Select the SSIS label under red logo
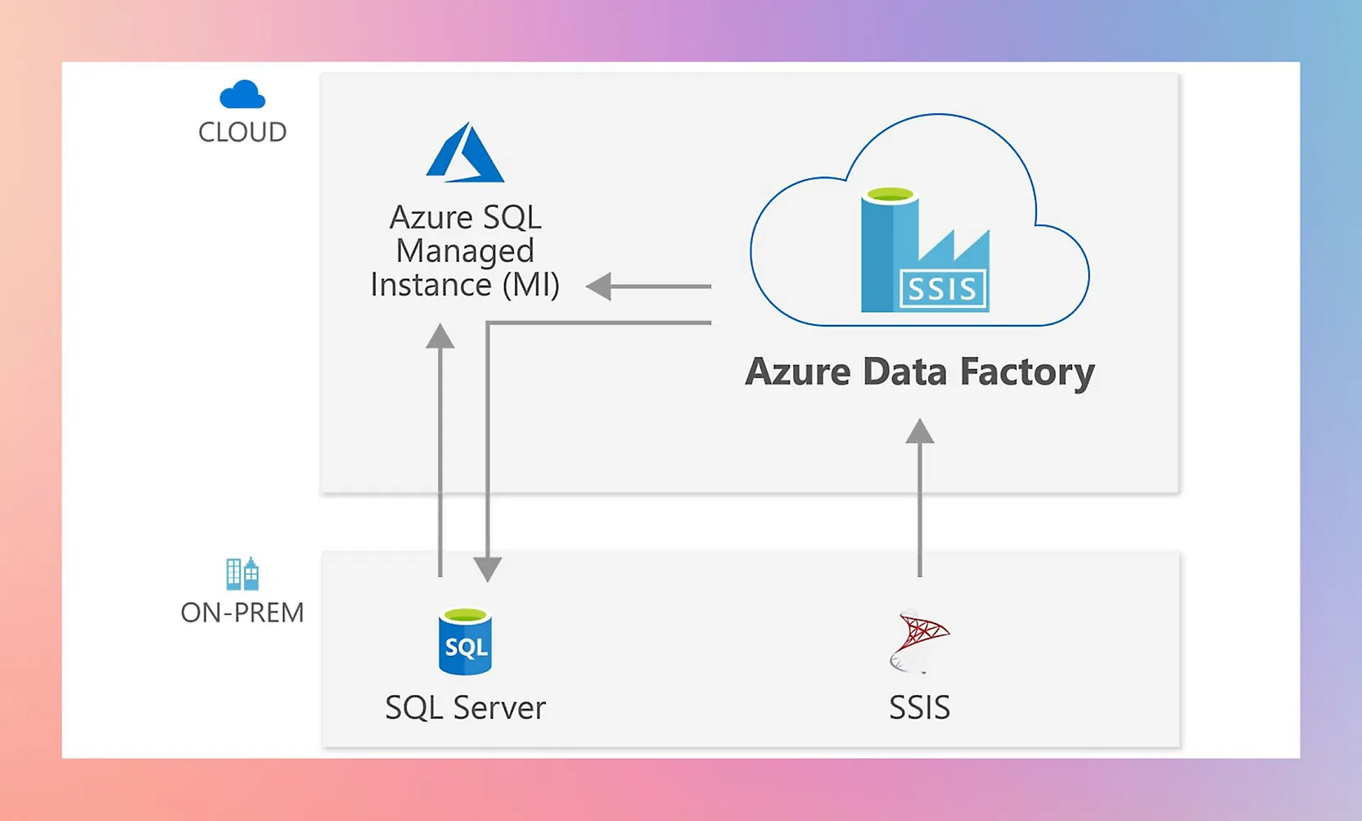This screenshot has height=821, width=1362. [x=919, y=707]
